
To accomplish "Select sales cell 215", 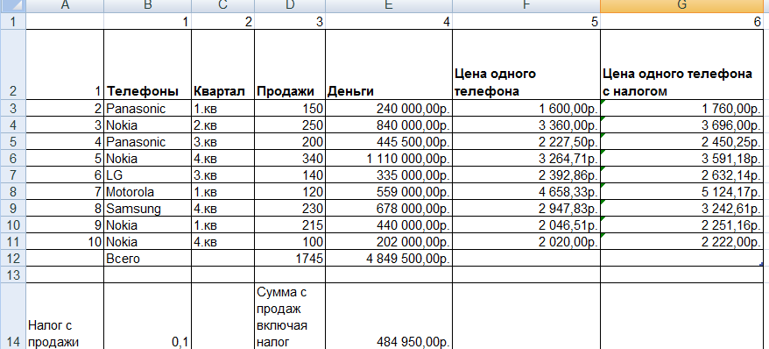I will point(290,225).
